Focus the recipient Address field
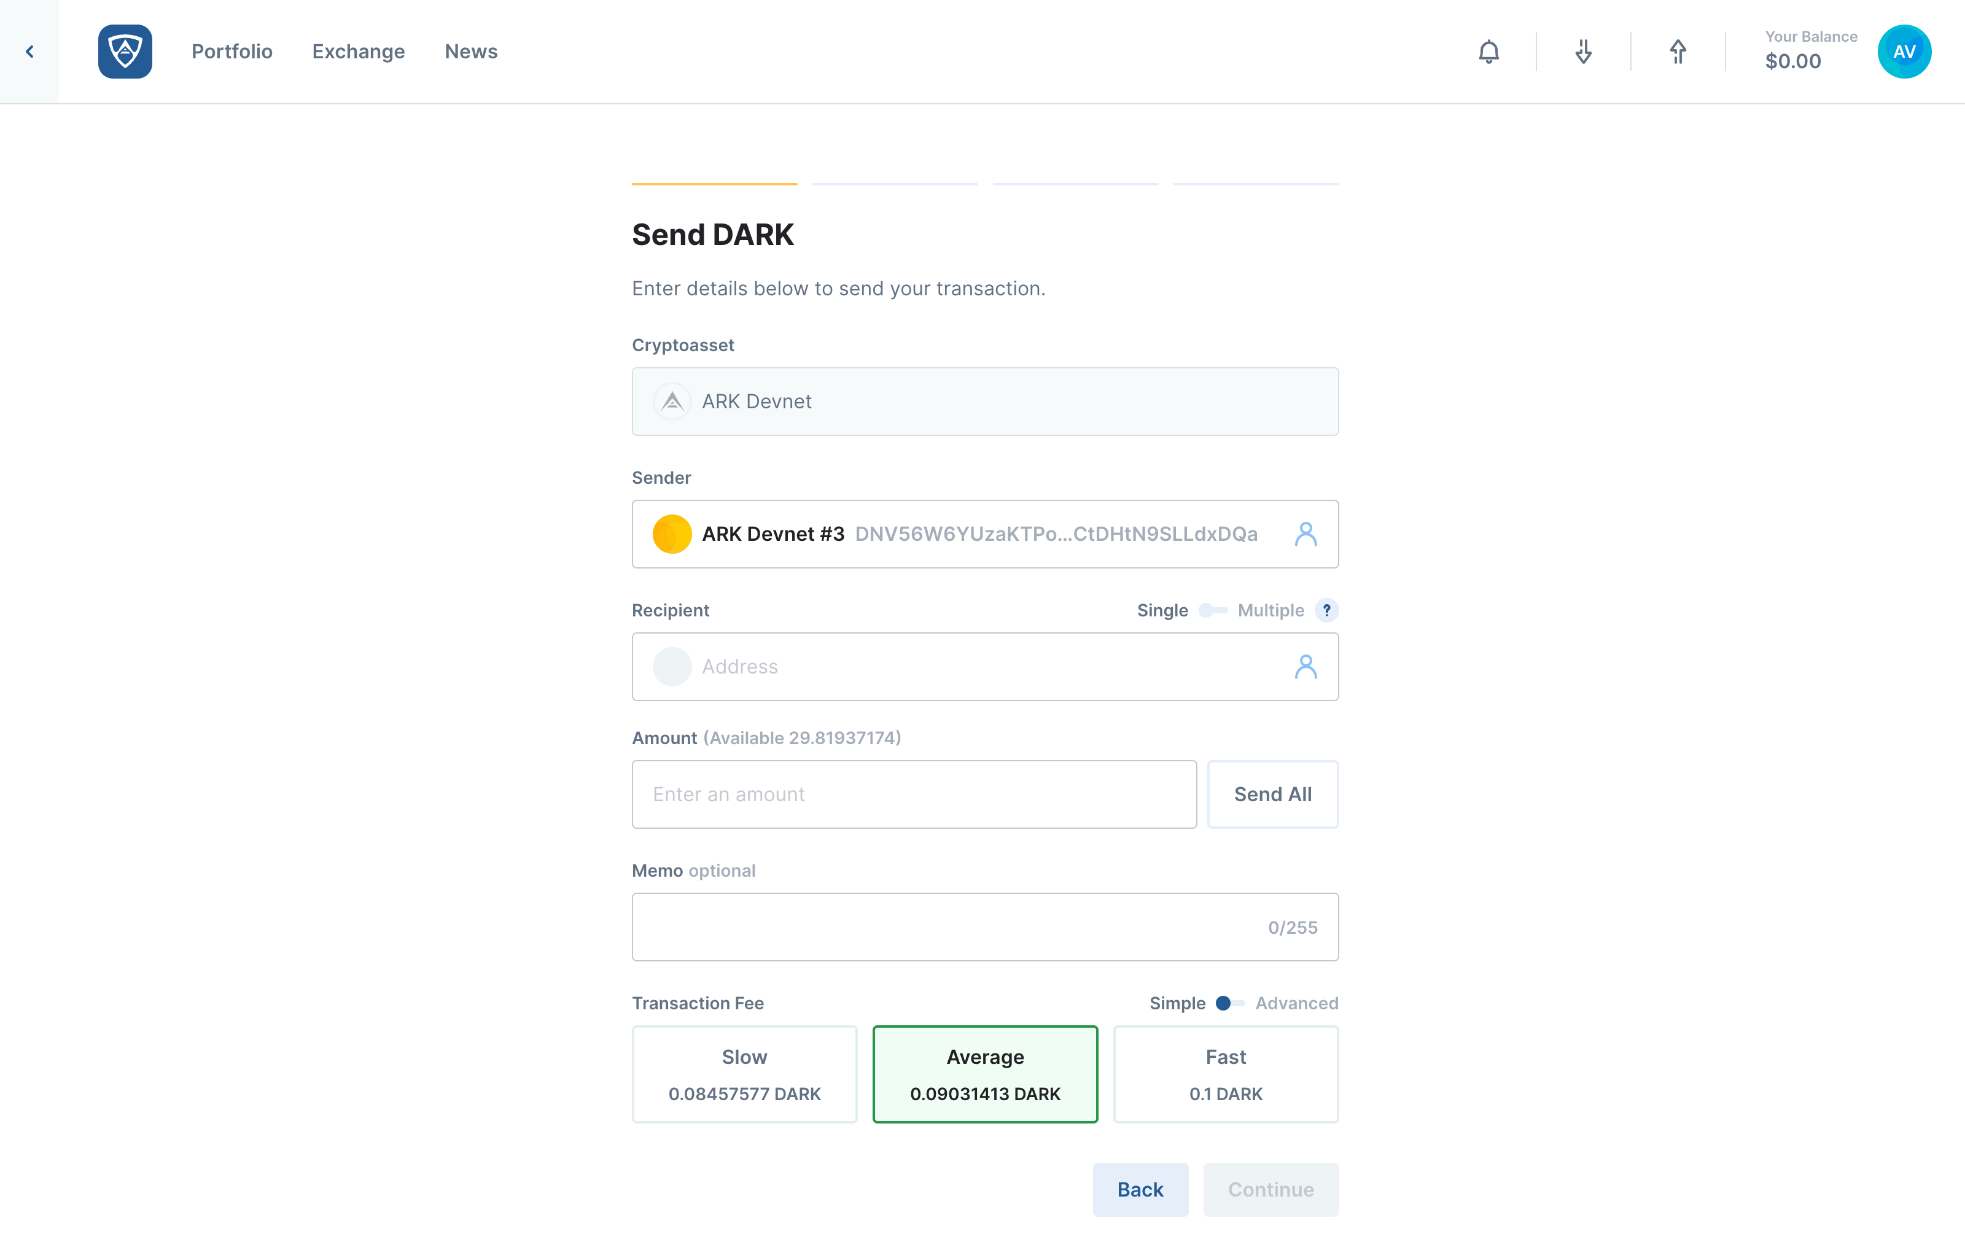Screen dimensions: 1965x1234 click(985, 666)
